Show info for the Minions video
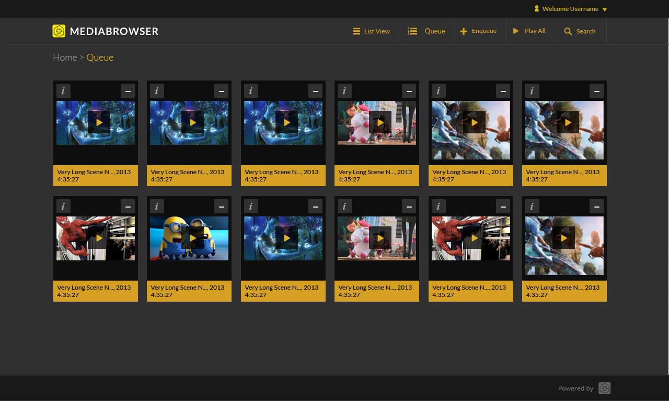 coord(157,207)
